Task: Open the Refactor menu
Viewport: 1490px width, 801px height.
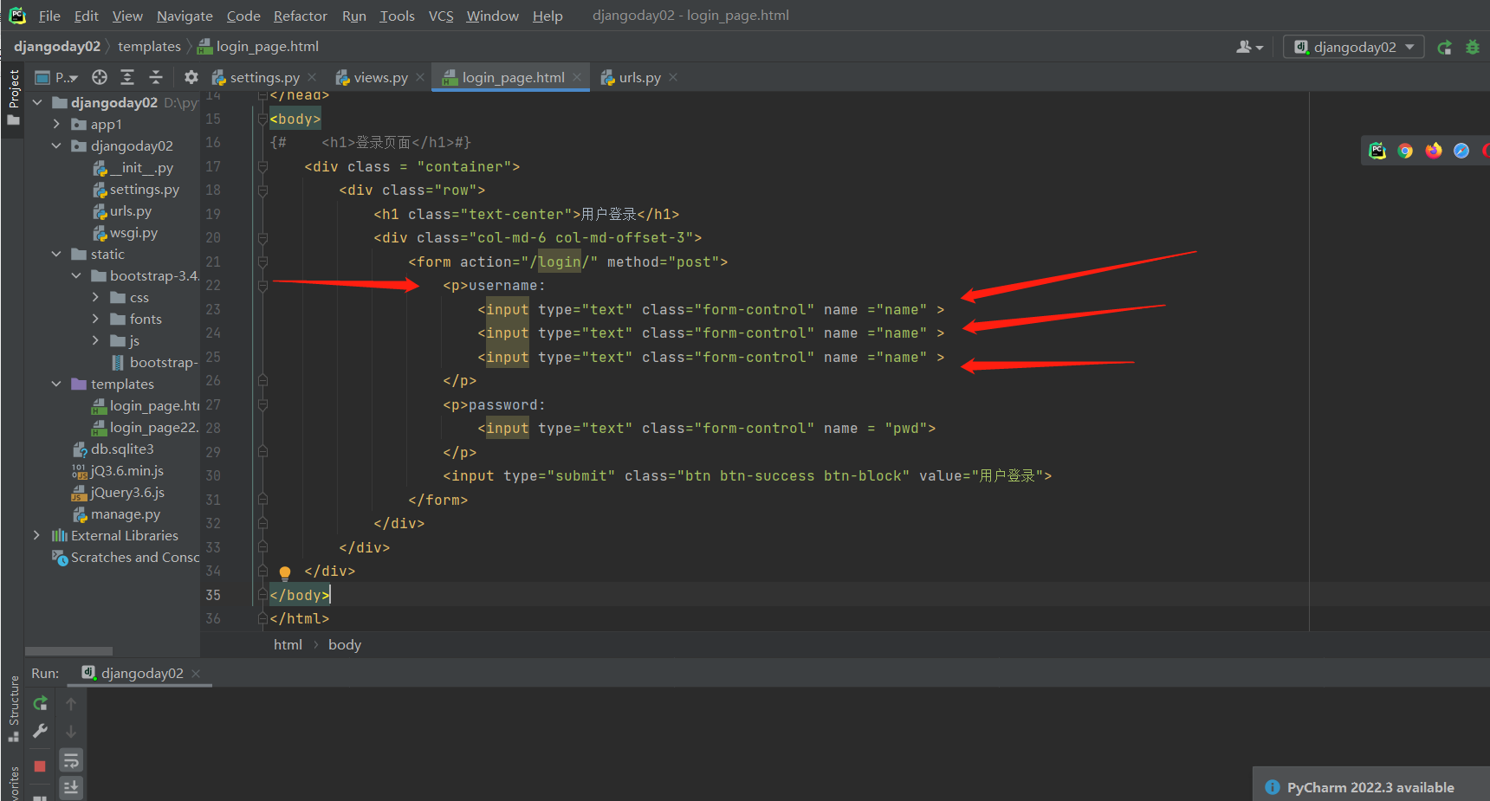Action: coord(300,16)
